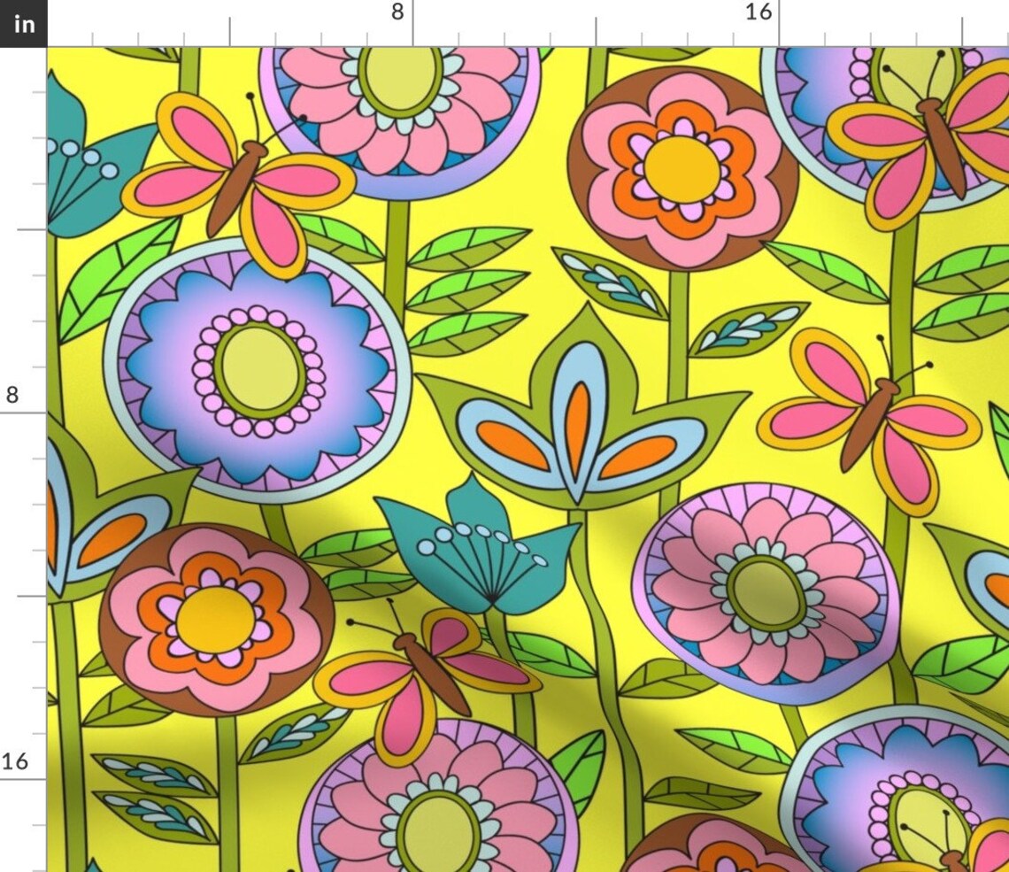The height and width of the screenshot is (872, 1009).
Task: Click the number 8 on the left ruler
Action: pyautogui.click(x=12, y=396)
